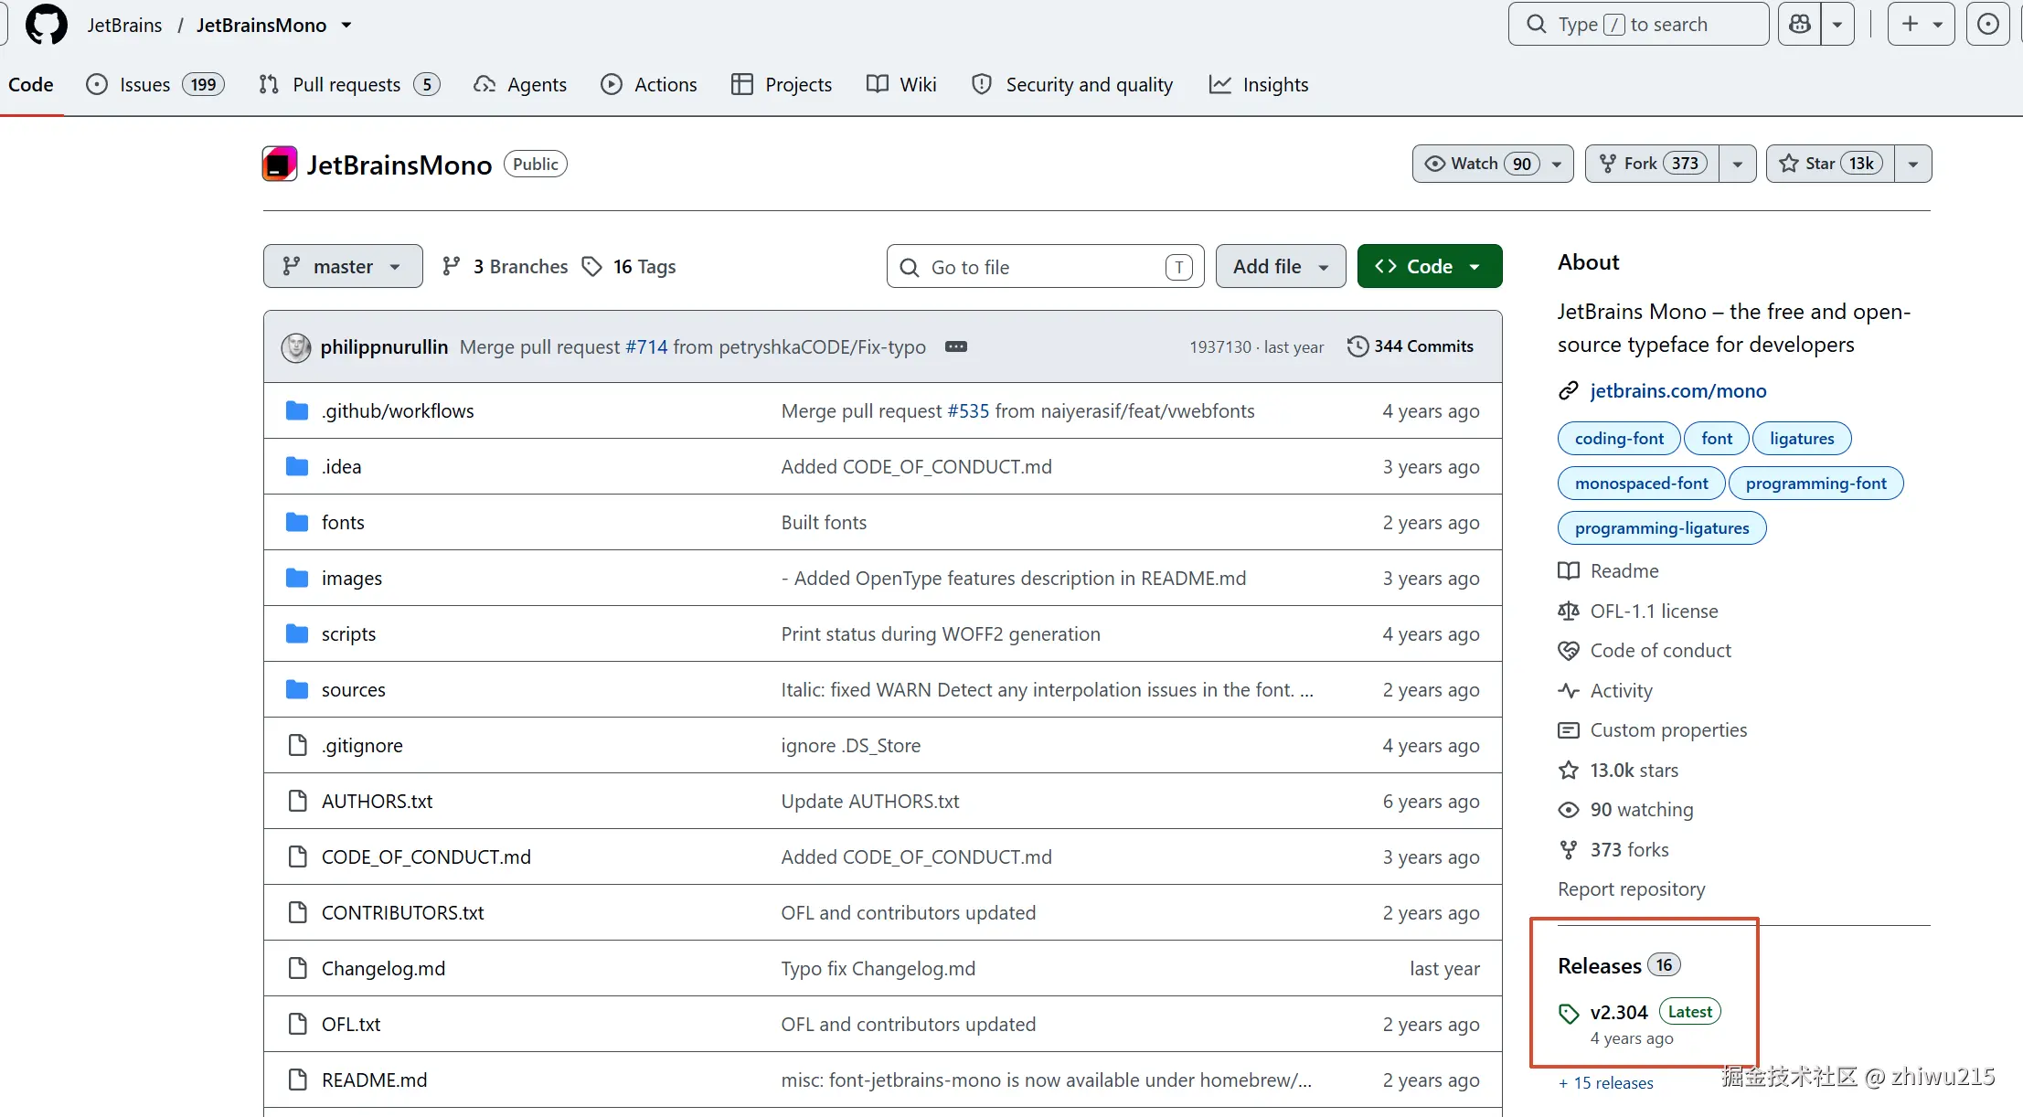Click the heart icon for Code of conduct
The height and width of the screenshot is (1117, 2023).
[1569, 651]
